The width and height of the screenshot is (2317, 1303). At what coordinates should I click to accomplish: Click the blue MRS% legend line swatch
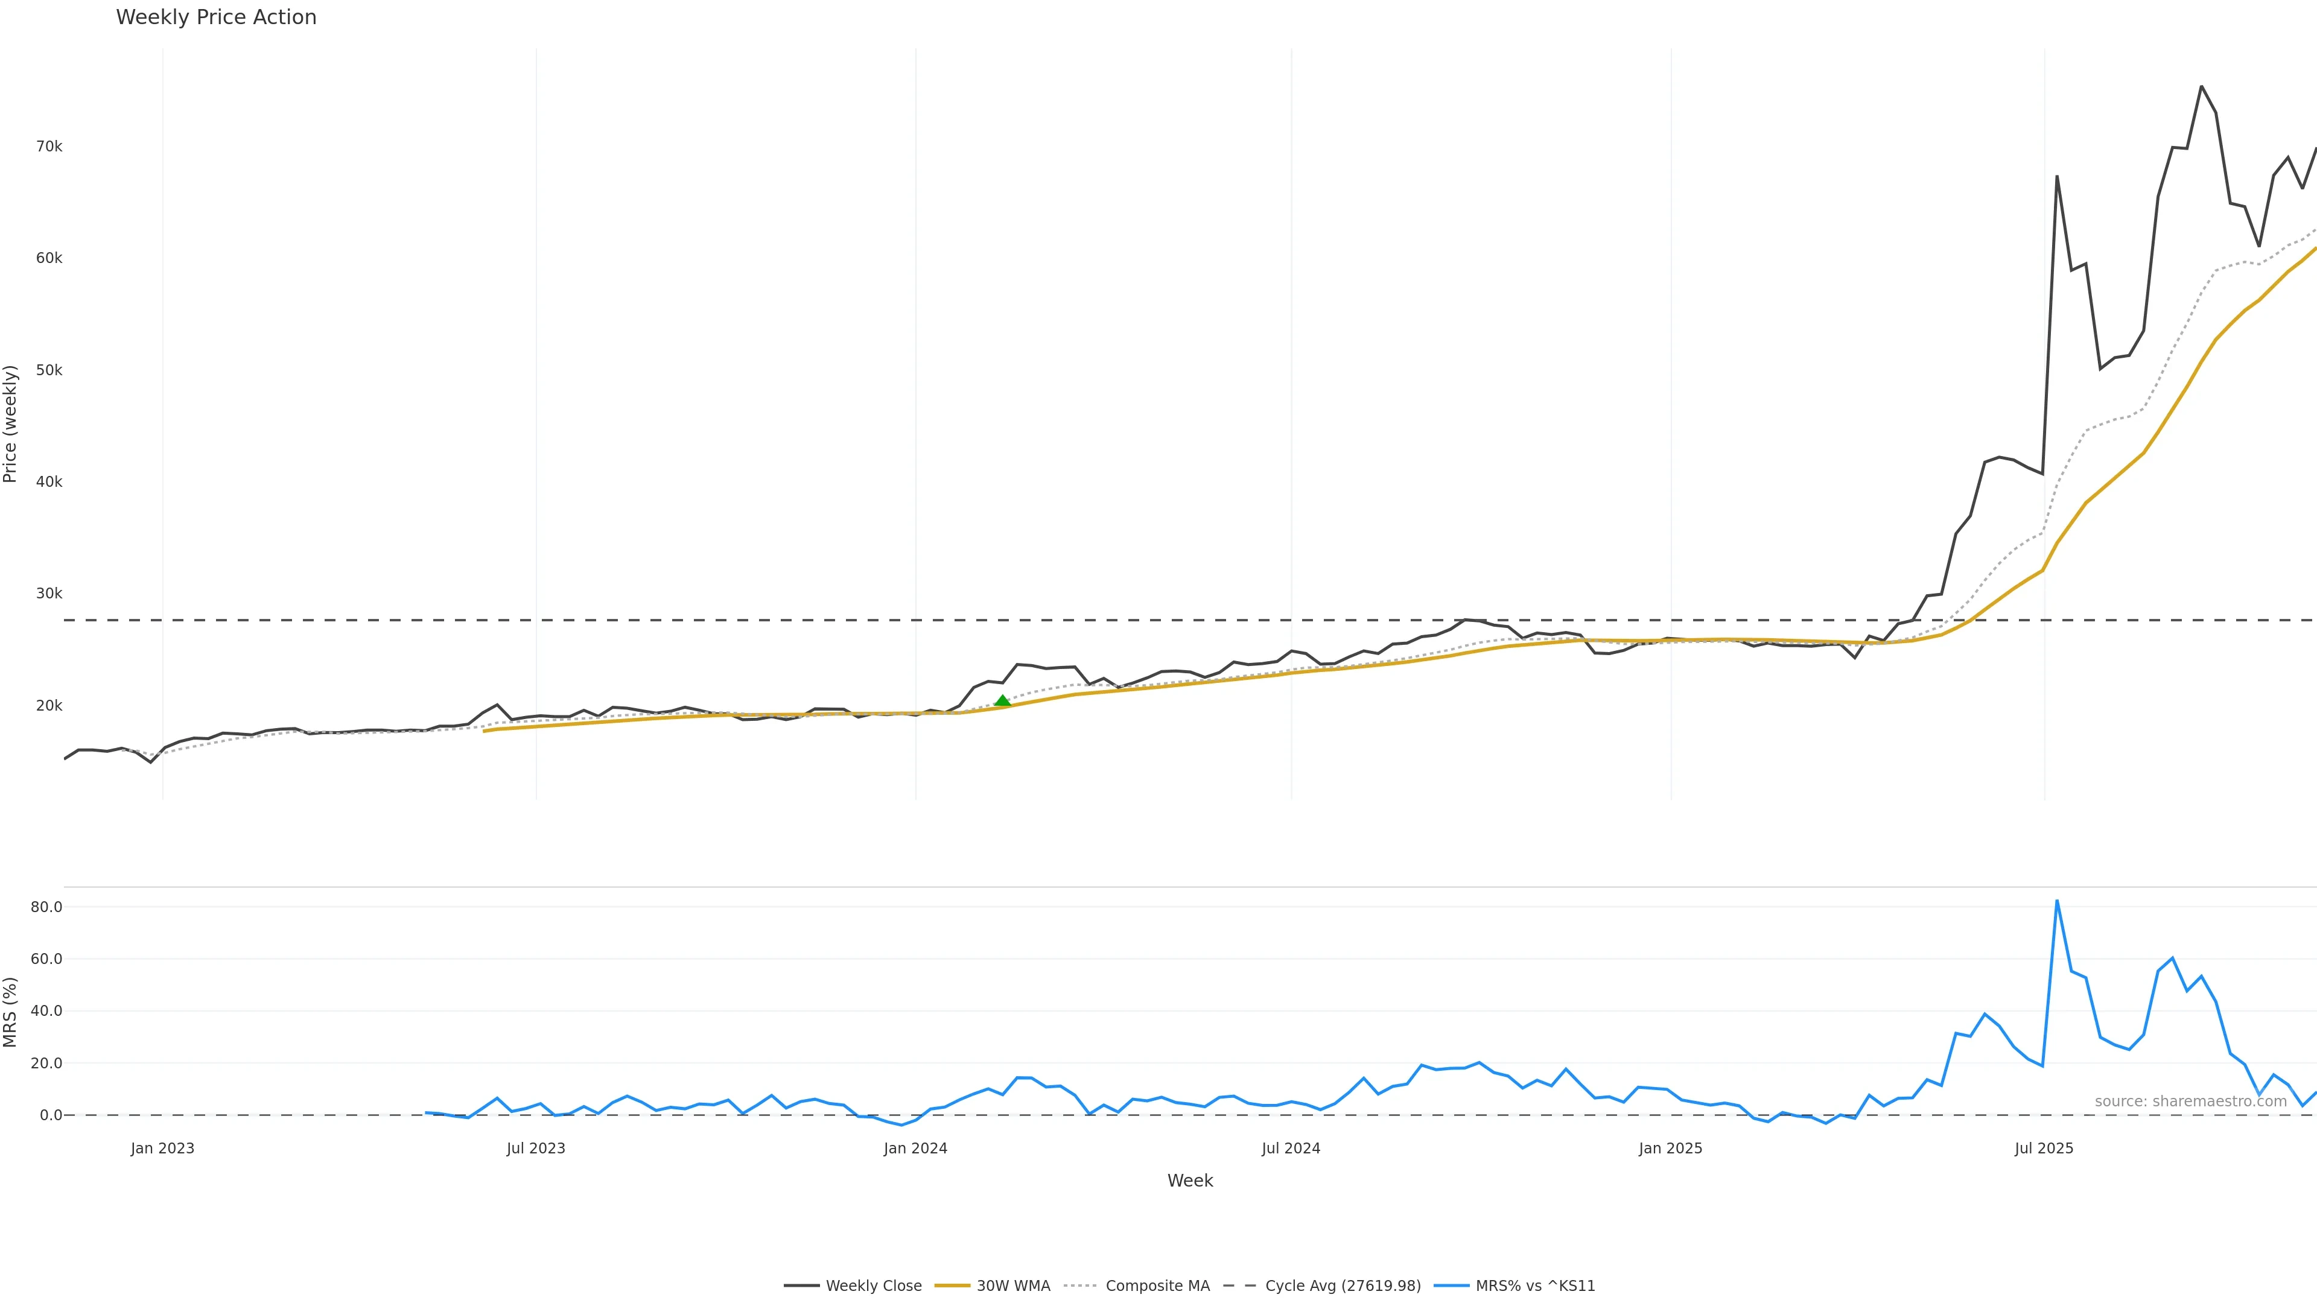click(x=1451, y=1286)
